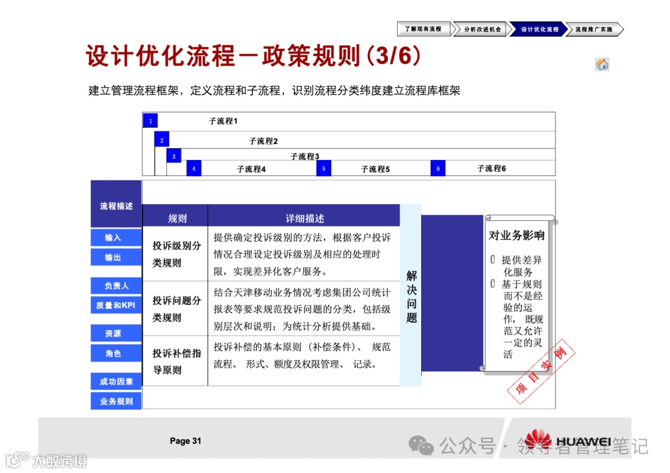
Task: Click the 对业务影响 scroll heading
Action: (x=517, y=235)
